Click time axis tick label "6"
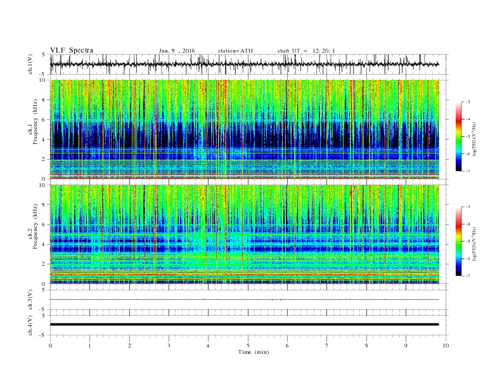The height and width of the screenshot is (388, 502). pos(288,346)
